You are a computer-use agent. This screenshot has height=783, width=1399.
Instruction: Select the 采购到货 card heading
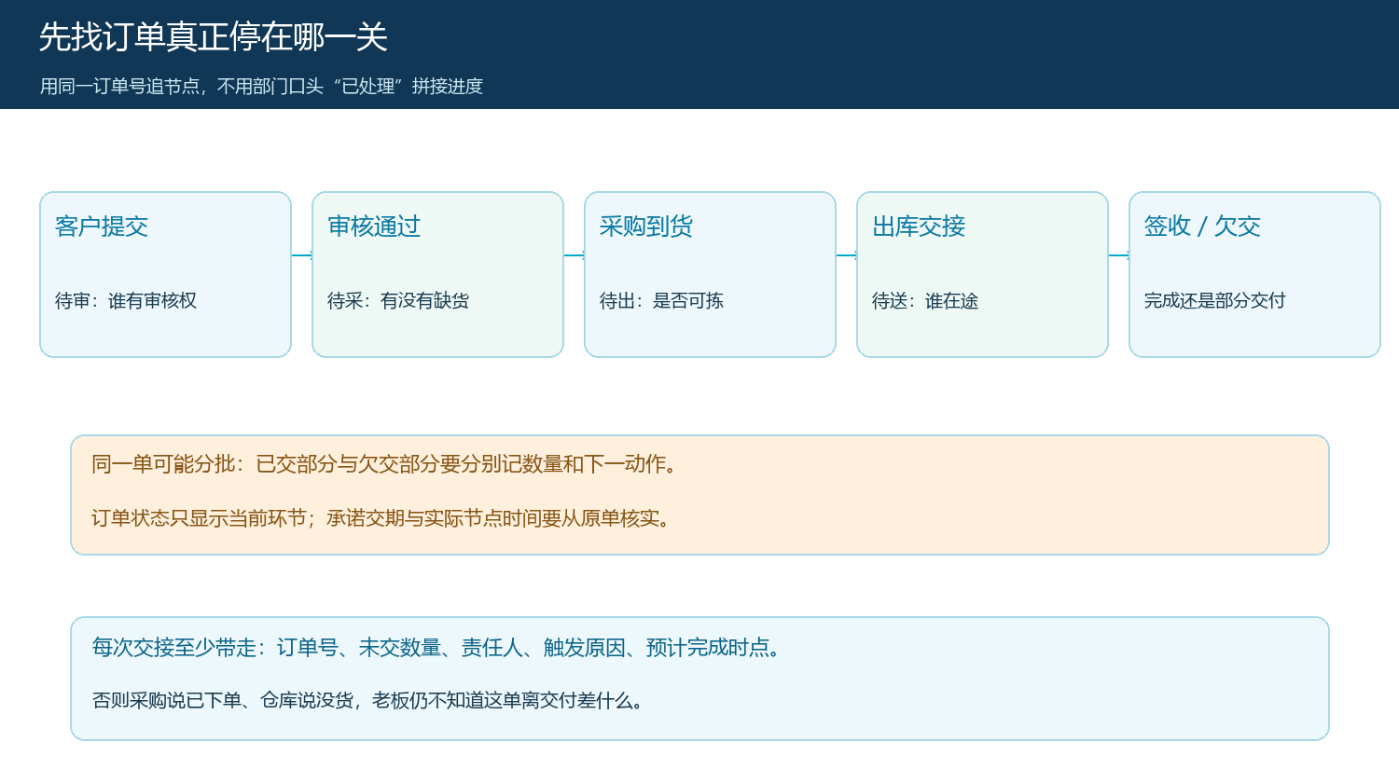tap(646, 227)
